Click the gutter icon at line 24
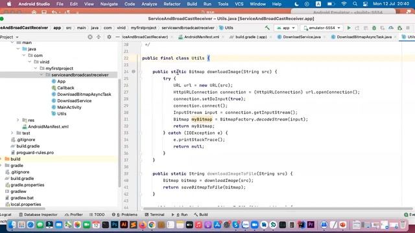This screenshot has height=233, width=415. click(x=134, y=72)
